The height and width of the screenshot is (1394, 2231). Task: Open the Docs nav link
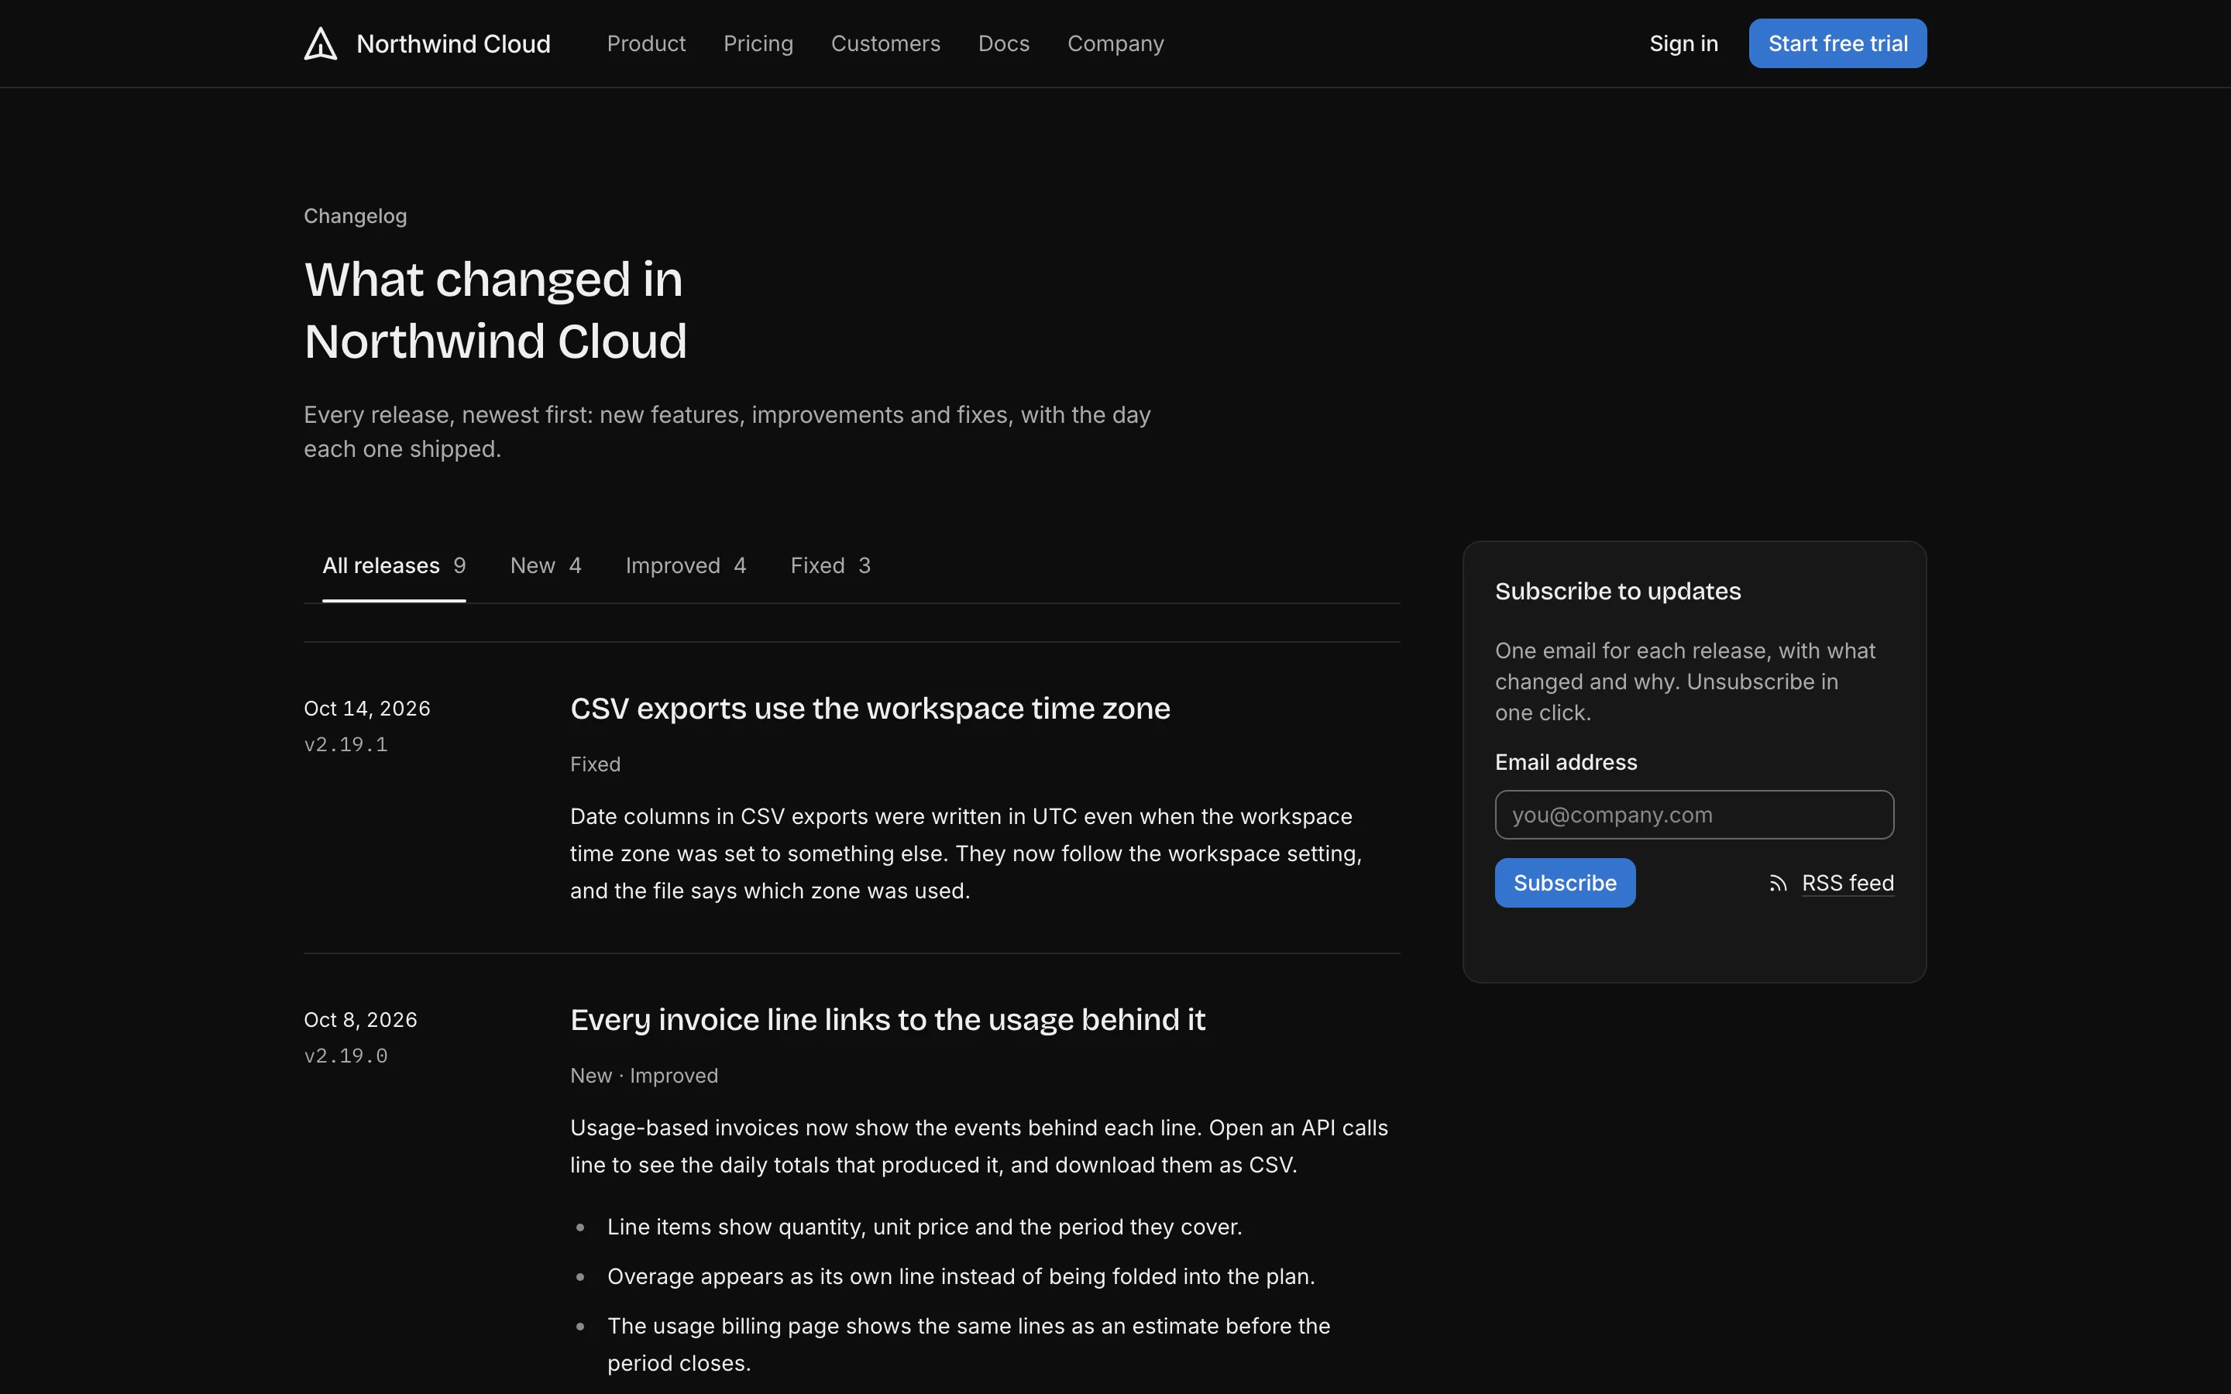coord(1003,43)
